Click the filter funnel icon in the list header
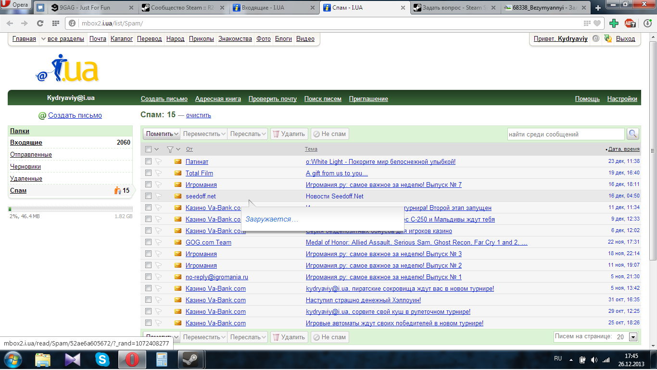657x370 pixels. point(170,149)
